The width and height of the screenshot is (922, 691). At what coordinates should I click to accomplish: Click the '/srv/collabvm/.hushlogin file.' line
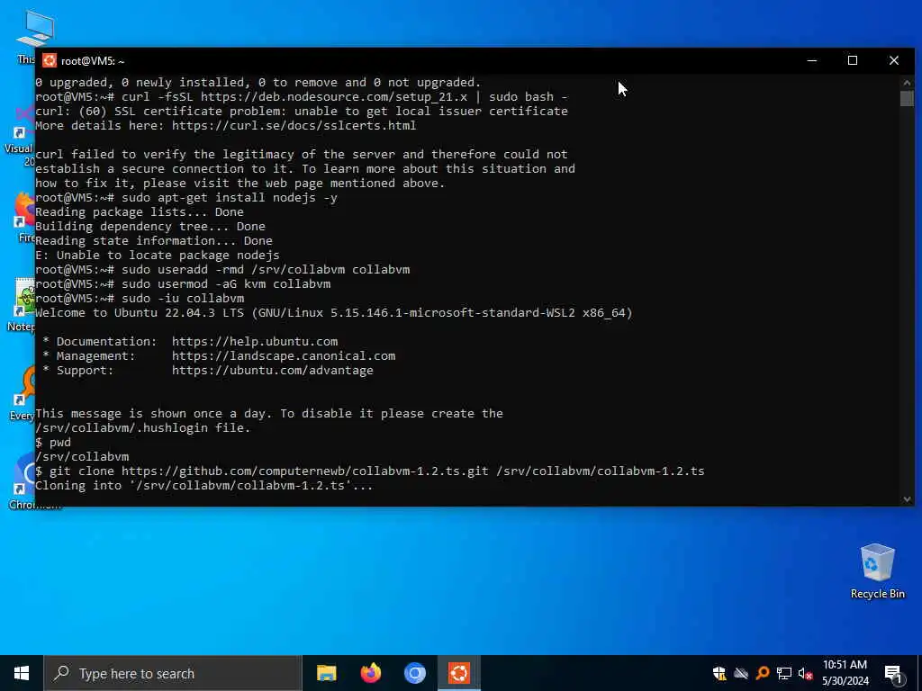coord(143,427)
